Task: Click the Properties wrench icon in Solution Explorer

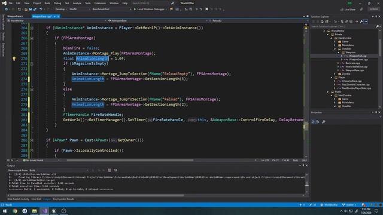Action: point(361,21)
